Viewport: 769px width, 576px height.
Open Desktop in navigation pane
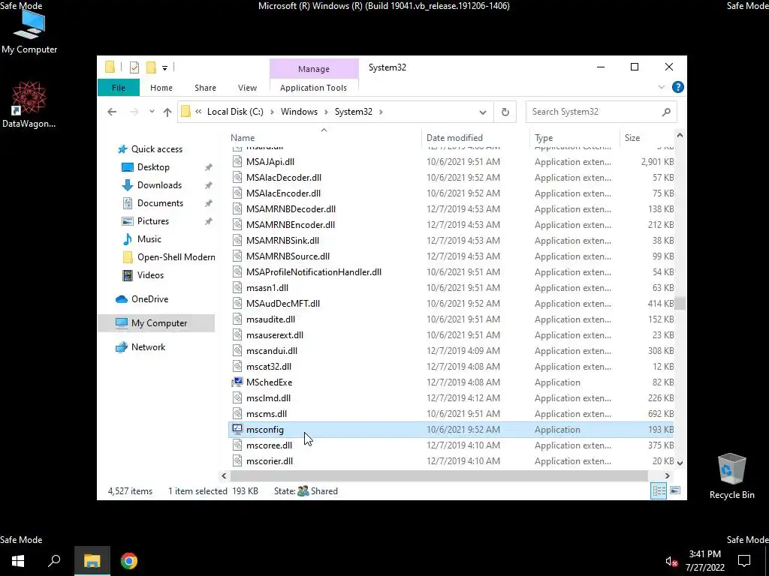(153, 167)
